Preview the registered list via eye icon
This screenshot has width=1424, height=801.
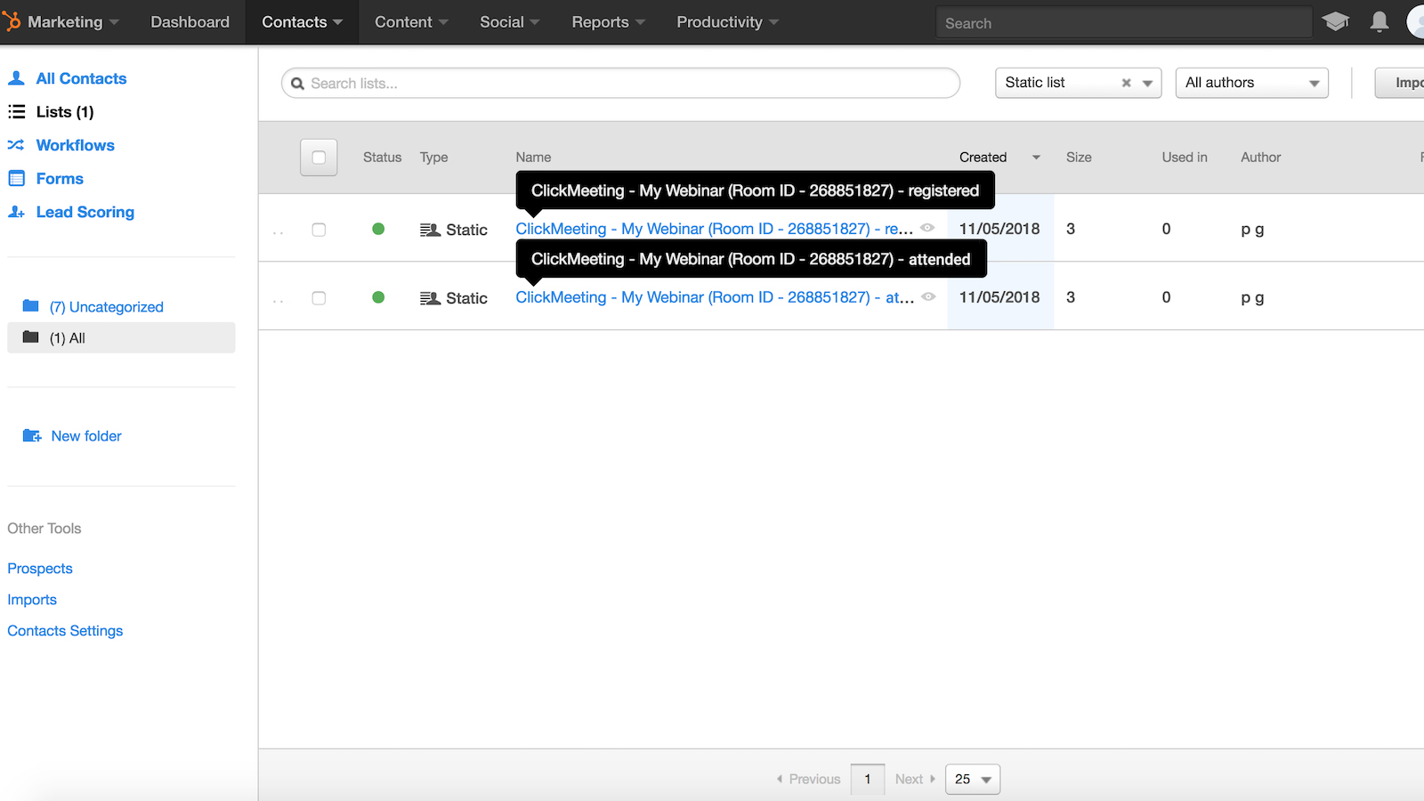[927, 228]
